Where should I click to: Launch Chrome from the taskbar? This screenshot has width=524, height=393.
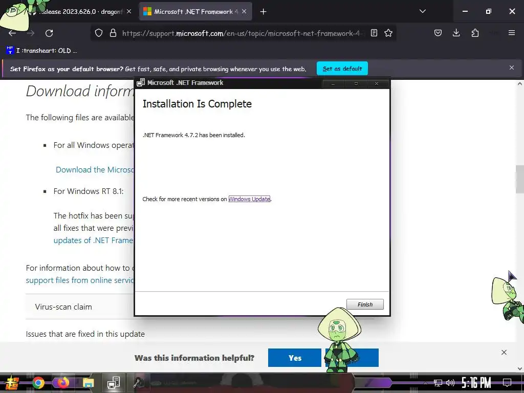coord(38,383)
